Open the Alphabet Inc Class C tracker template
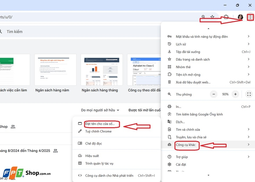The image size is (255, 182). point(144,70)
